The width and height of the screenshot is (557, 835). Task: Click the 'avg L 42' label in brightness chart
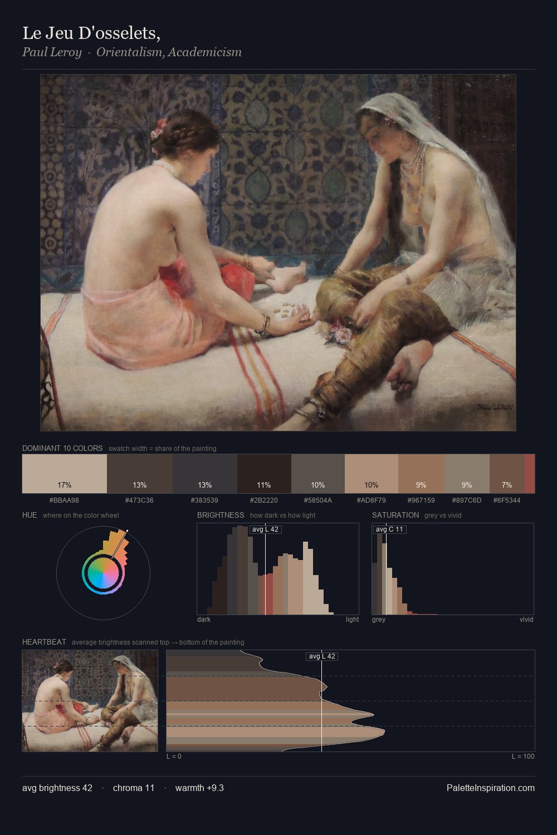265,529
